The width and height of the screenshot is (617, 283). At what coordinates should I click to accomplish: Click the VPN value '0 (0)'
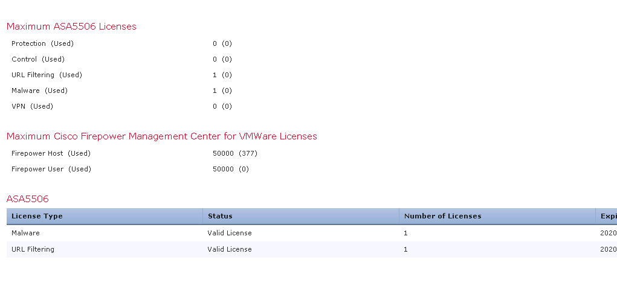point(222,107)
